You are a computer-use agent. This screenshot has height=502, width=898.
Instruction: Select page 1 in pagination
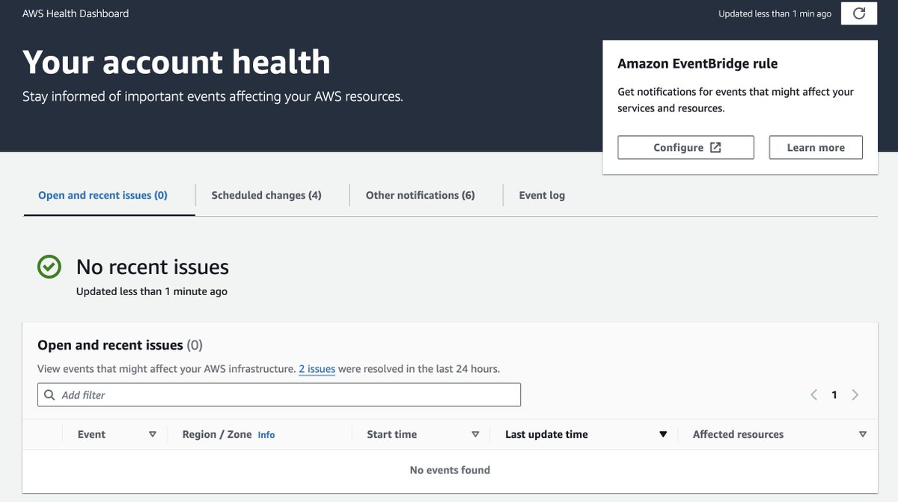click(834, 395)
